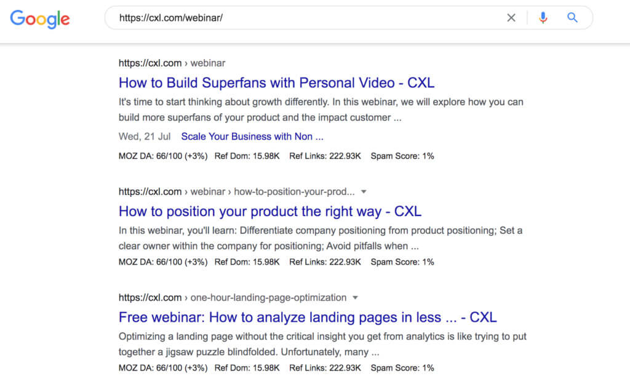Click the date "Wed, 21 Jul" label
Viewport: 630px width, 392px height.
[145, 136]
